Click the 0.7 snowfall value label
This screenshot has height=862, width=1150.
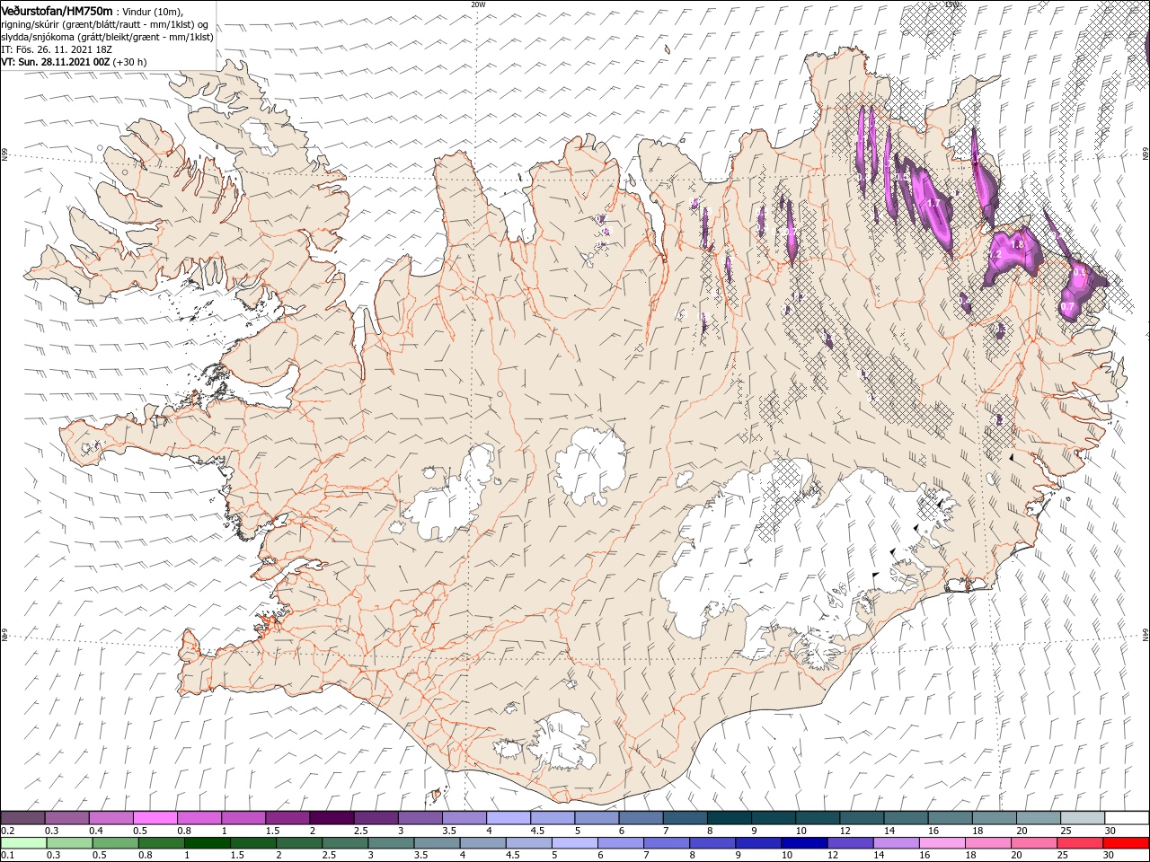[x=1067, y=308]
